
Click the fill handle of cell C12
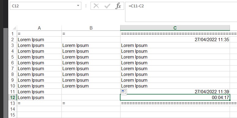230,100
